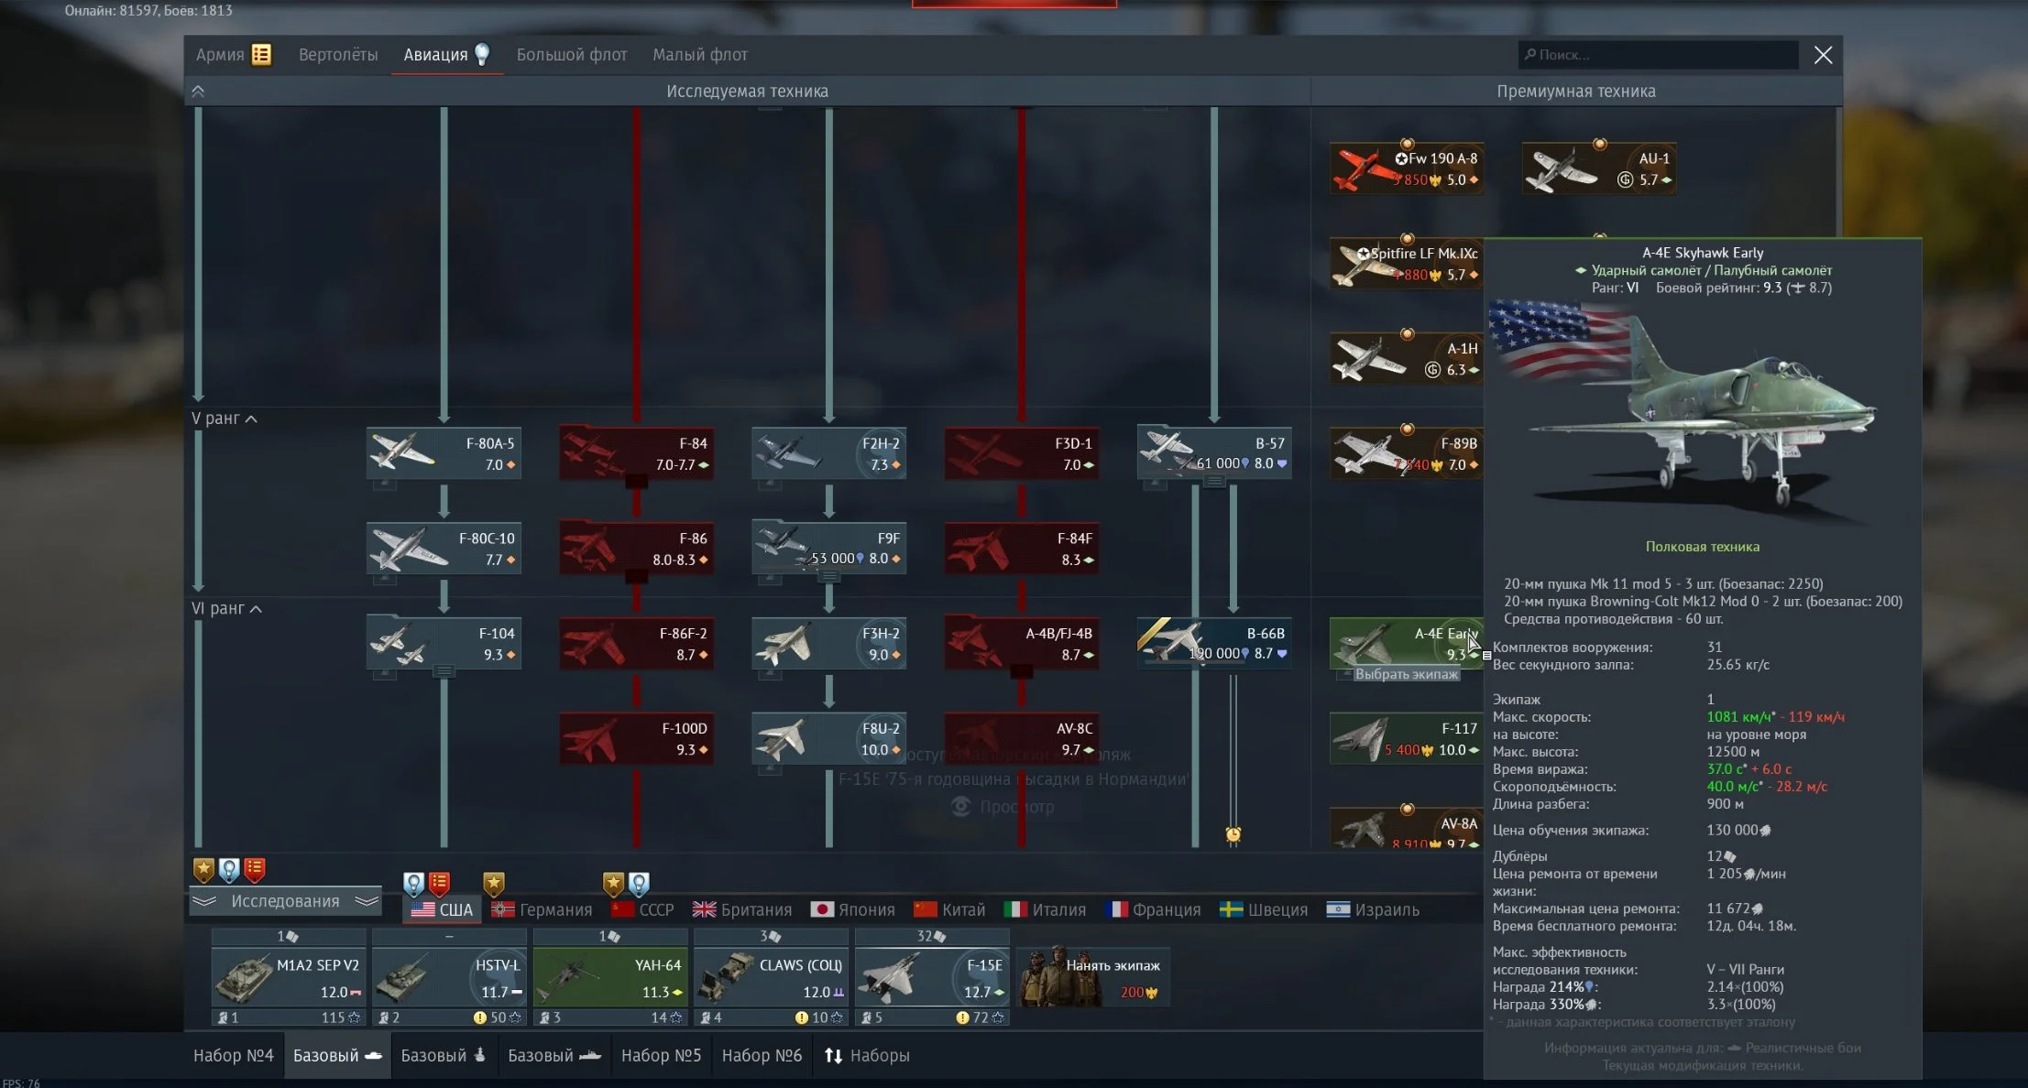Image resolution: width=2028 pixels, height=1088 pixels.
Task: Collapse tree with top-left double chevron
Action: (198, 92)
